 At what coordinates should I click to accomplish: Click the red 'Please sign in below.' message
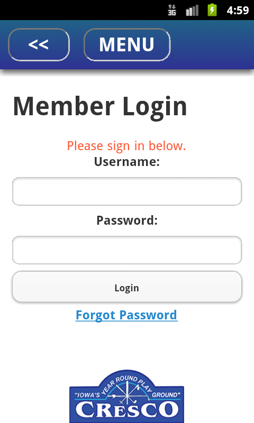coord(126,146)
